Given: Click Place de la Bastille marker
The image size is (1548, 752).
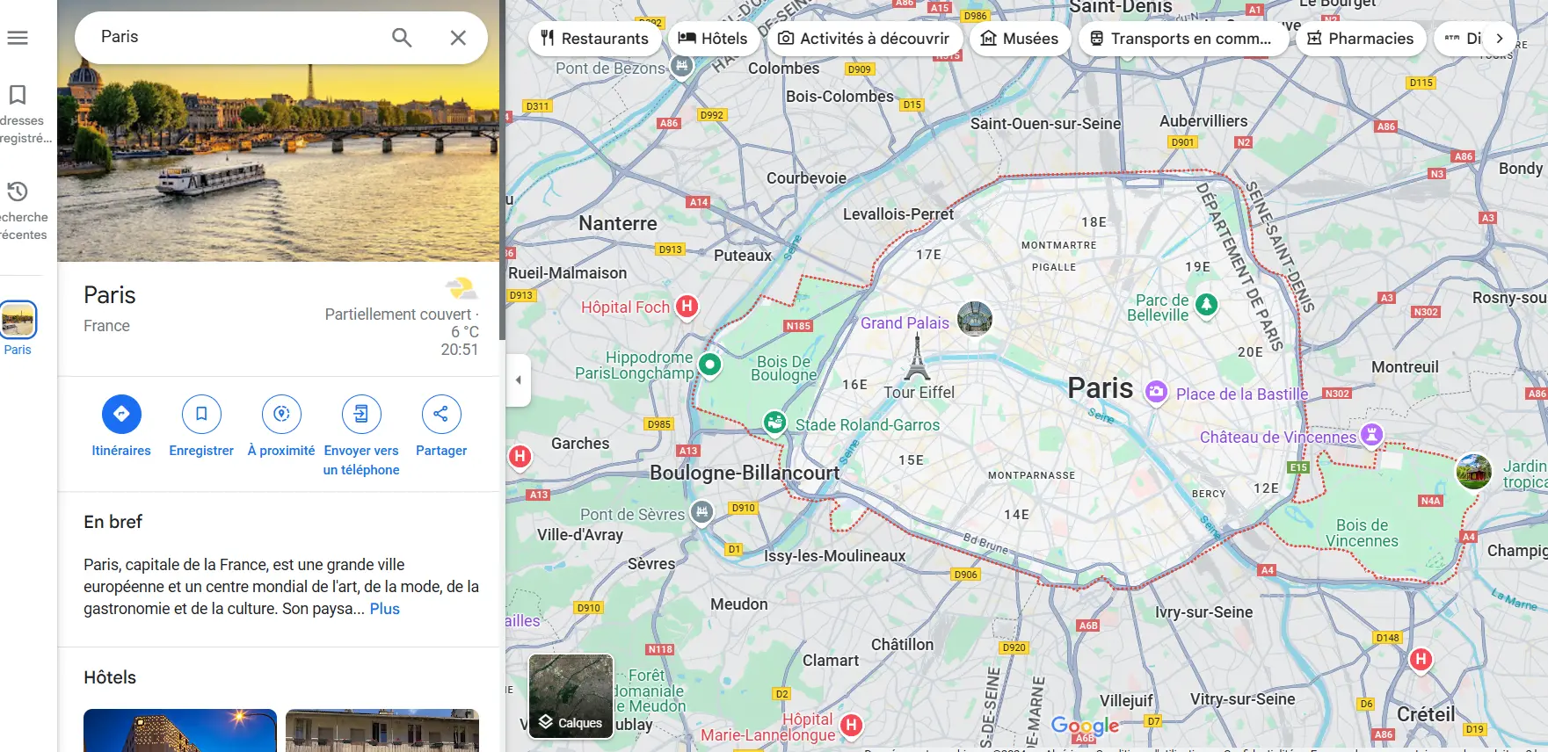Looking at the screenshot, I should click(1156, 392).
